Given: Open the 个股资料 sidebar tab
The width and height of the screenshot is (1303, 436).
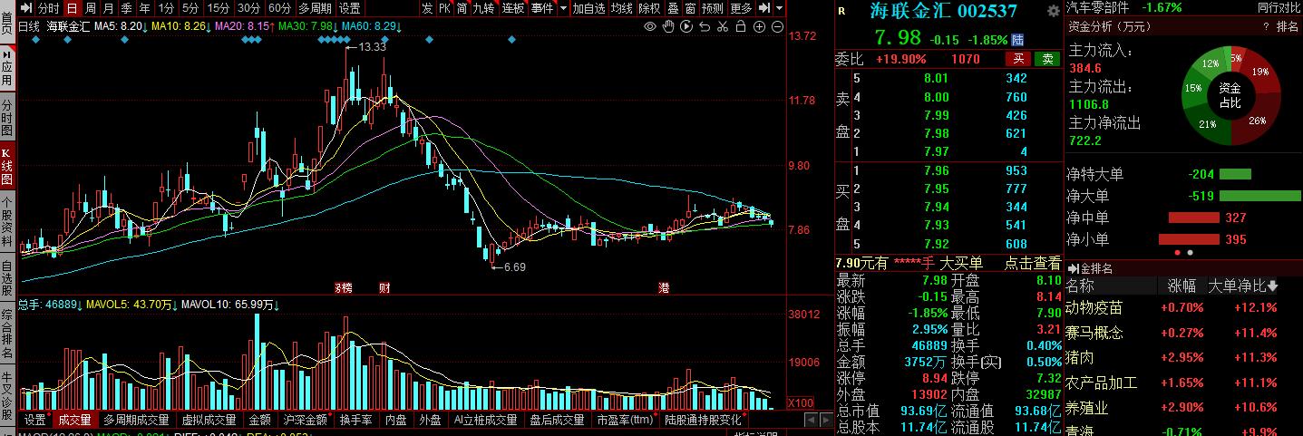Looking at the screenshot, I should coord(7,222).
